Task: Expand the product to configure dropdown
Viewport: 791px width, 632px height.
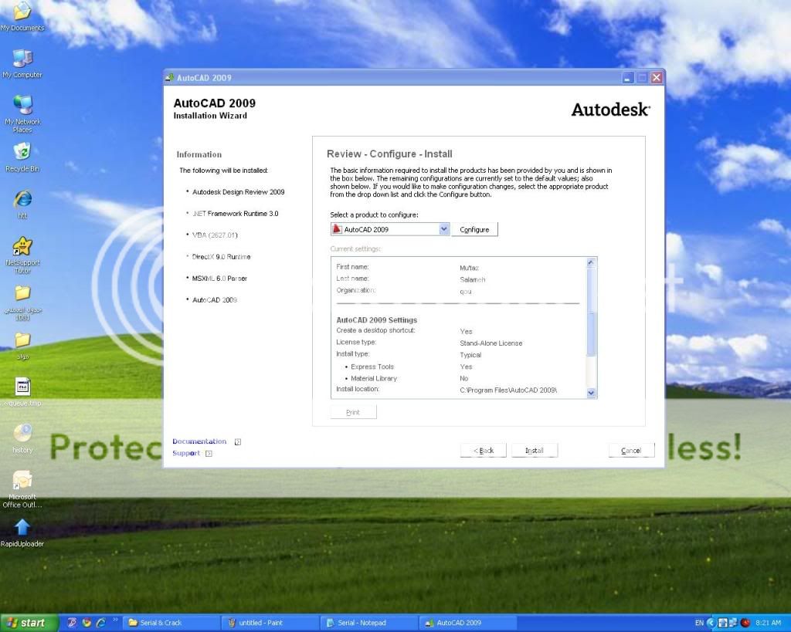Action: (443, 229)
